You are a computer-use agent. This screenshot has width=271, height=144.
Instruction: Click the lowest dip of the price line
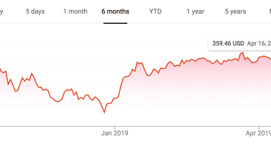point(104,113)
